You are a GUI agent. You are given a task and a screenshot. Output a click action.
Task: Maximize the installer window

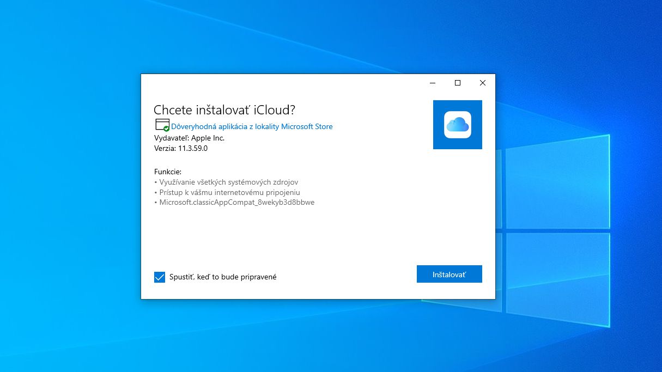[458, 83]
